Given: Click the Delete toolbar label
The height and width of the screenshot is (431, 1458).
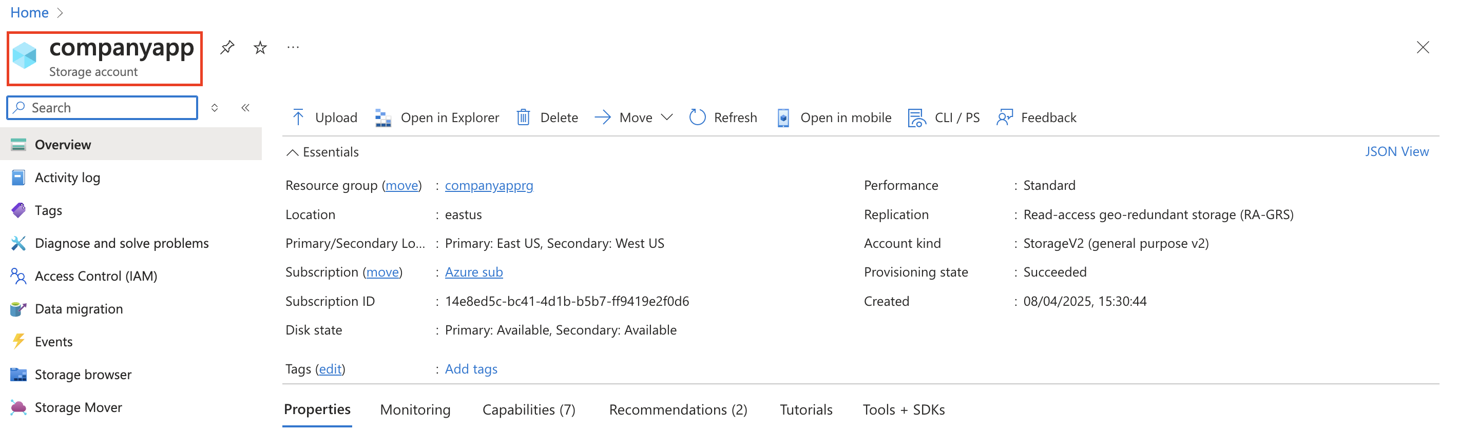Looking at the screenshot, I should click(559, 117).
